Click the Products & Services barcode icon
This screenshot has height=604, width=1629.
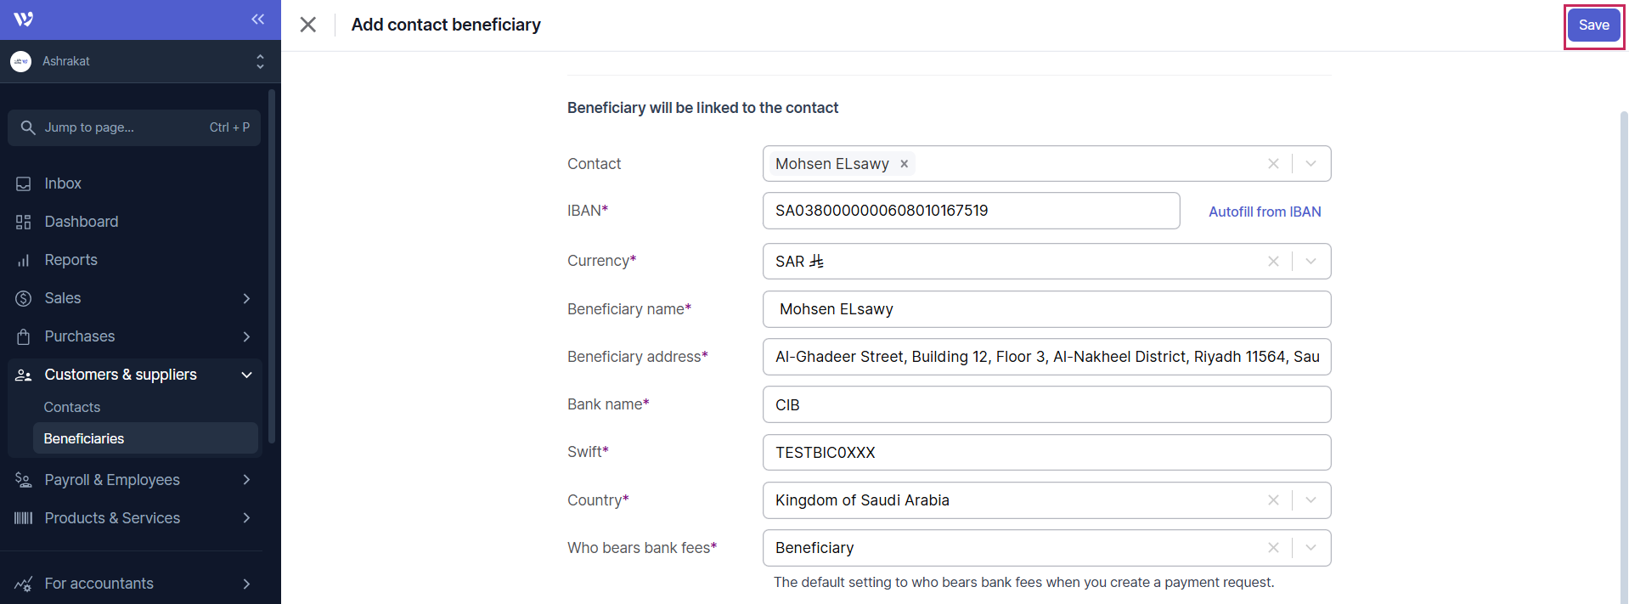(23, 518)
